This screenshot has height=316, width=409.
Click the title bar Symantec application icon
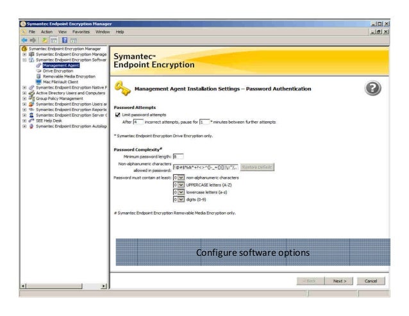23,24
